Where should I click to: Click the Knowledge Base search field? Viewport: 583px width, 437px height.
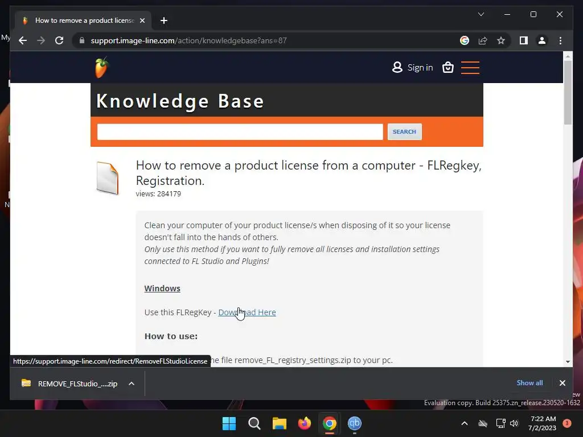[240, 131]
